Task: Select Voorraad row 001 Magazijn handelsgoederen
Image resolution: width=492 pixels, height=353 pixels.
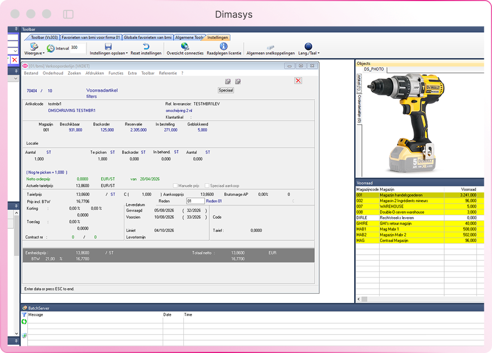Action: pos(420,195)
